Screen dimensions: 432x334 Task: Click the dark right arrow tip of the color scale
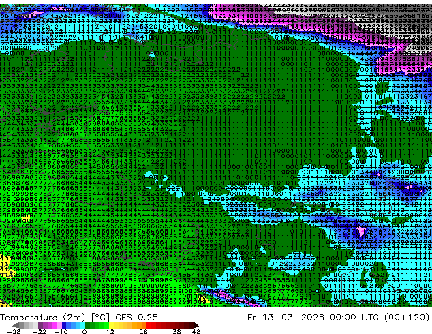click(196, 325)
